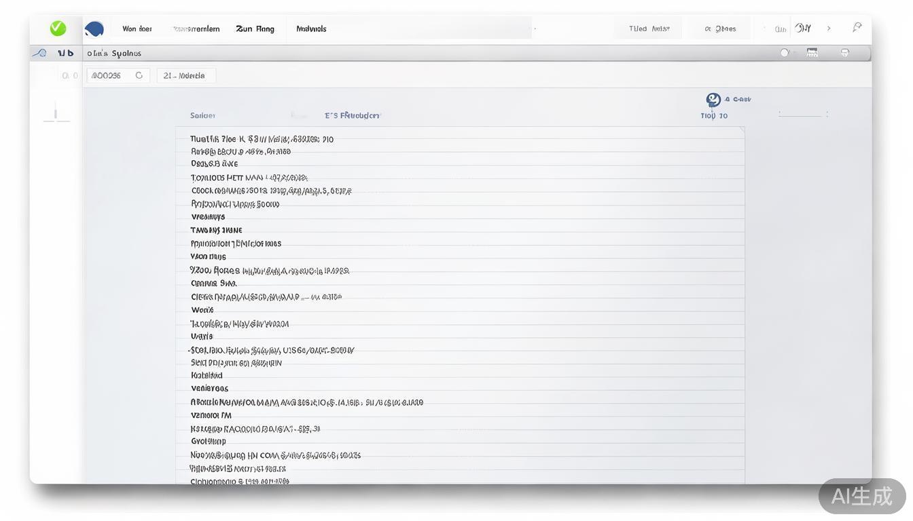913x521 pixels.
Task: Click the blue round app logo icon
Action: pyautogui.click(x=94, y=29)
